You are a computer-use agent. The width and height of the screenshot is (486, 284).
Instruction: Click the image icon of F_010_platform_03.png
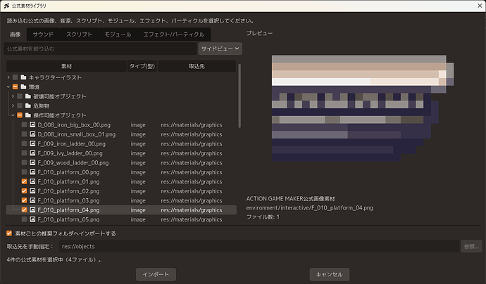(x=32, y=200)
